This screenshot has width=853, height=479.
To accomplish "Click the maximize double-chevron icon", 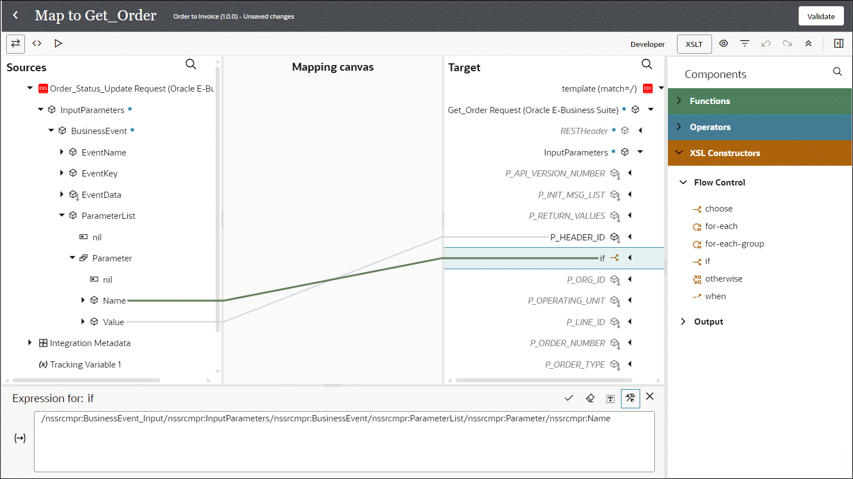I will (x=808, y=44).
